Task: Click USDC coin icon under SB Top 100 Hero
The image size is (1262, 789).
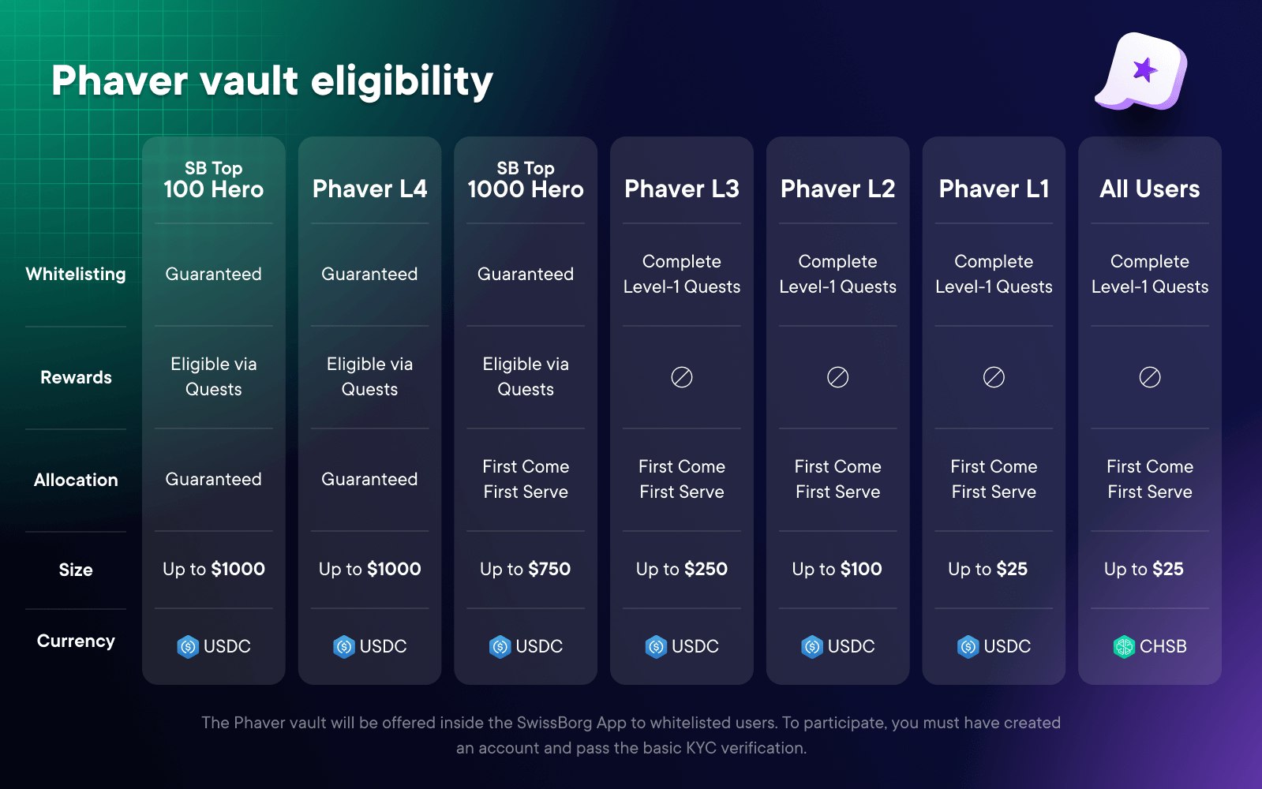Action: [188, 647]
